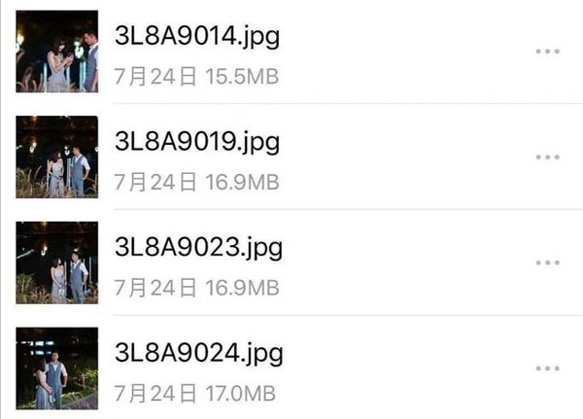Screen dimensions: 583x419
Task: Click the 7月24日 date under 3L8A9019.jpg
Action: (155, 183)
